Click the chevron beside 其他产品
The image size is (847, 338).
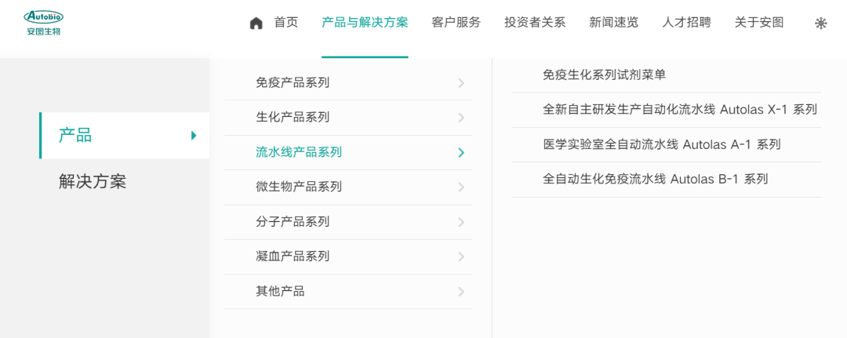pyautogui.click(x=461, y=292)
